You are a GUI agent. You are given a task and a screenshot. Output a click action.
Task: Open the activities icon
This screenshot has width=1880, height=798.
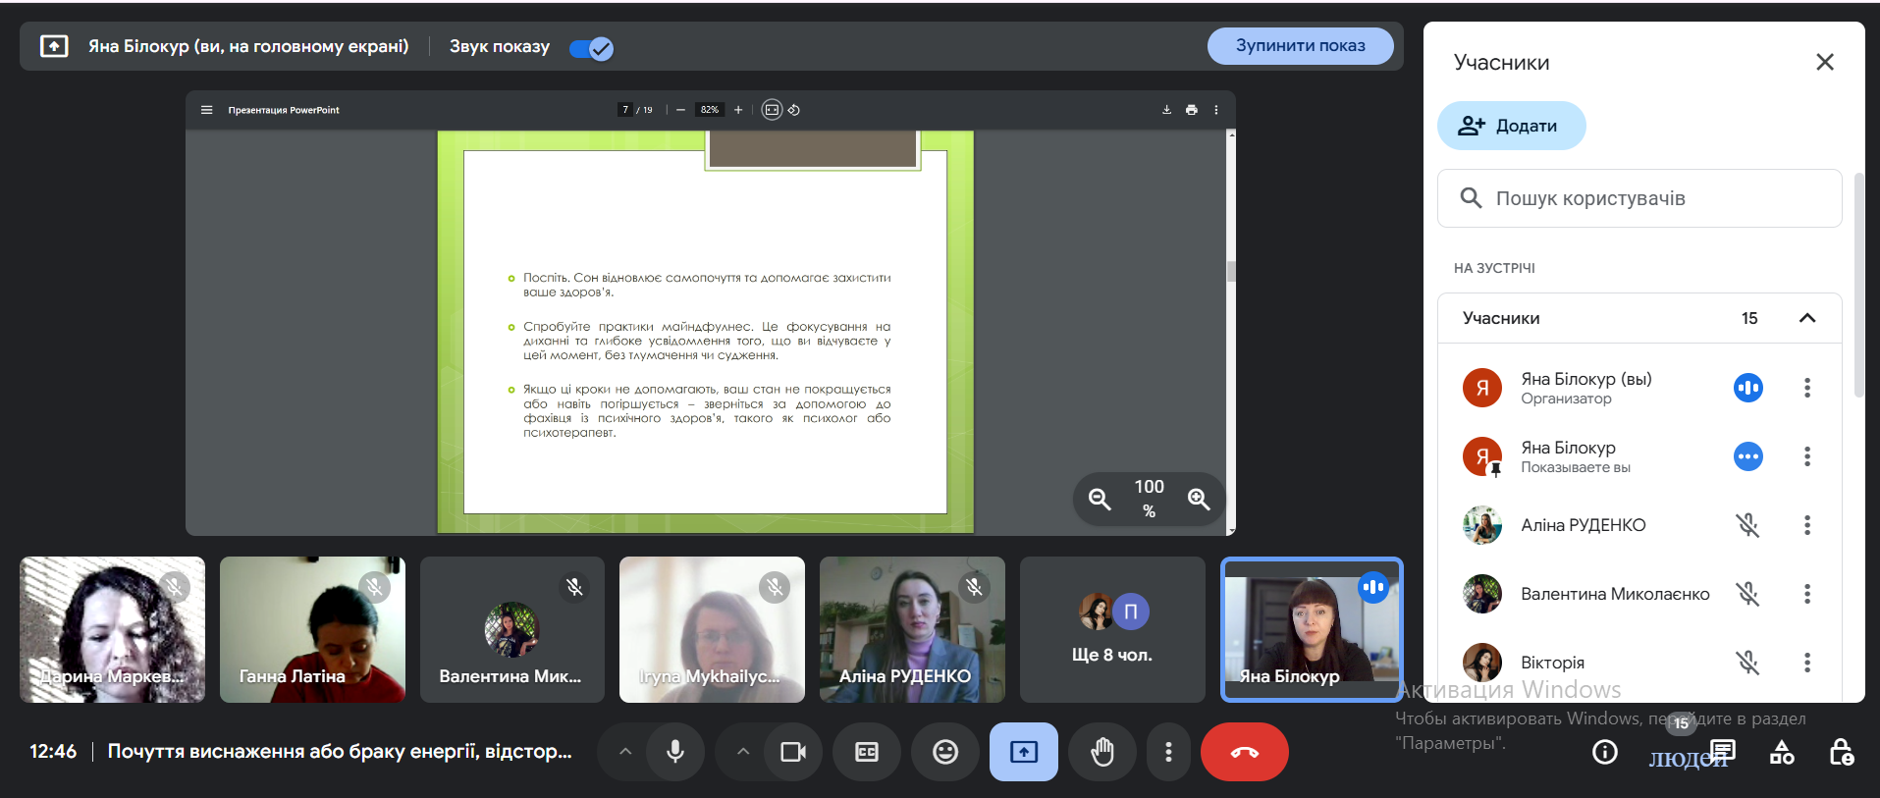click(1782, 752)
